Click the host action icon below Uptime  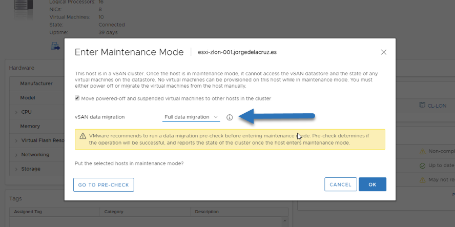(55, 46)
